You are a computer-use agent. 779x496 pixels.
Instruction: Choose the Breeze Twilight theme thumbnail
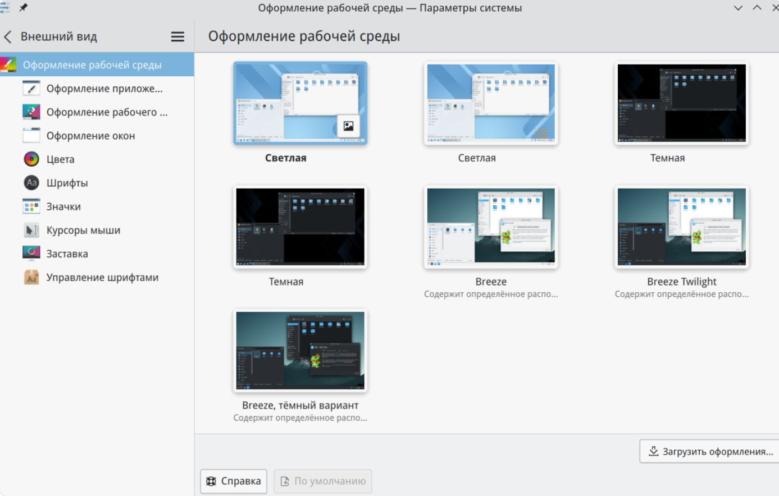coord(681,226)
